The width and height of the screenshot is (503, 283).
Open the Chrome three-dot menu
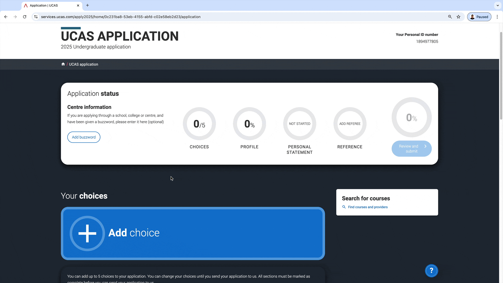pyautogui.click(x=497, y=17)
